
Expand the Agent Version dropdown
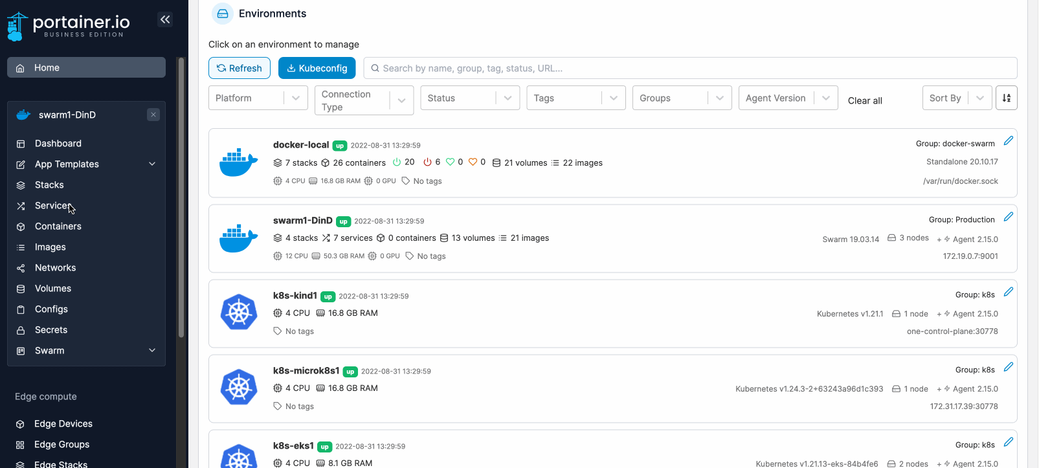coord(788,98)
